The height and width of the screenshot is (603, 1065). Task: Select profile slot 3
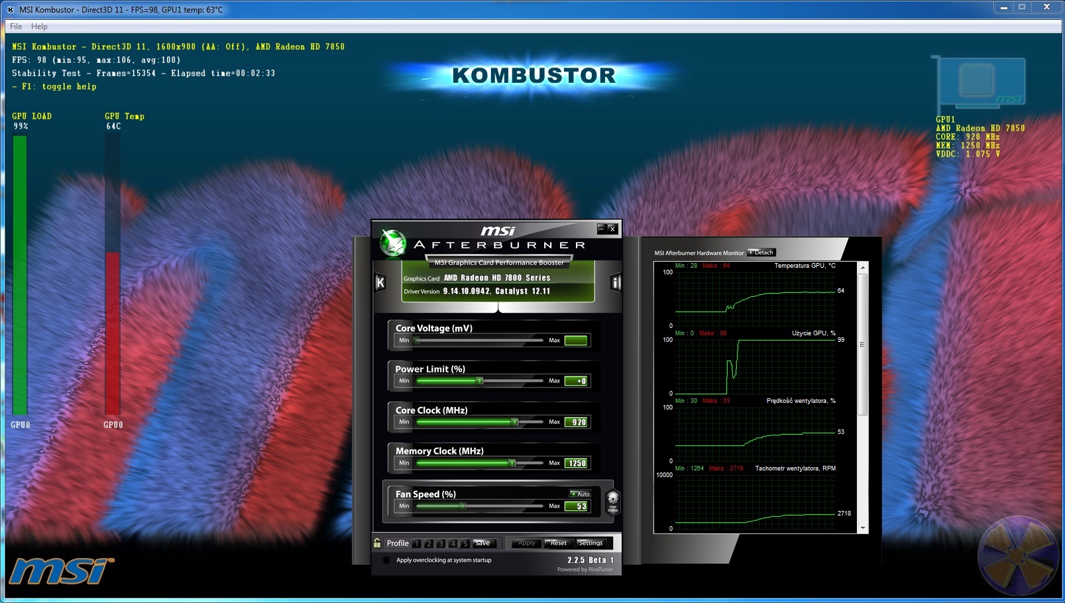coord(441,543)
